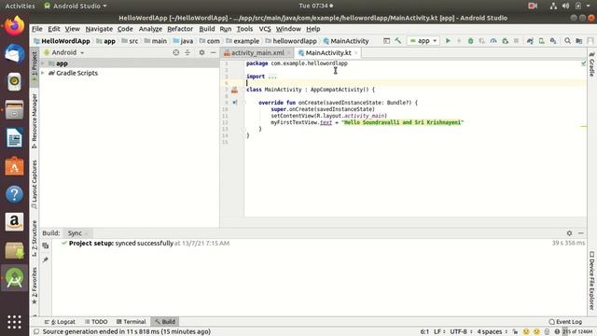Open the Refactor menu
This screenshot has width=597, height=336.
(180, 29)
